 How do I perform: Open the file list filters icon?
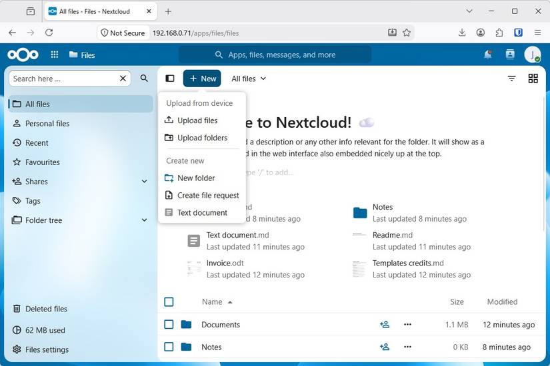click(x=512, y=79)
